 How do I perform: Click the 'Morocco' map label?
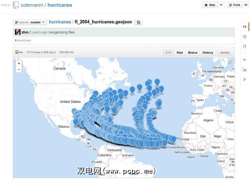tap(196, 113)
